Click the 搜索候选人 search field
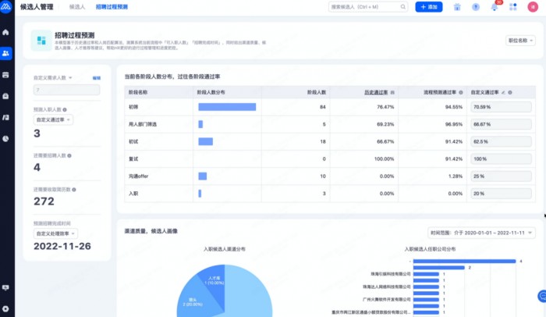 click(x=368, y=7)
